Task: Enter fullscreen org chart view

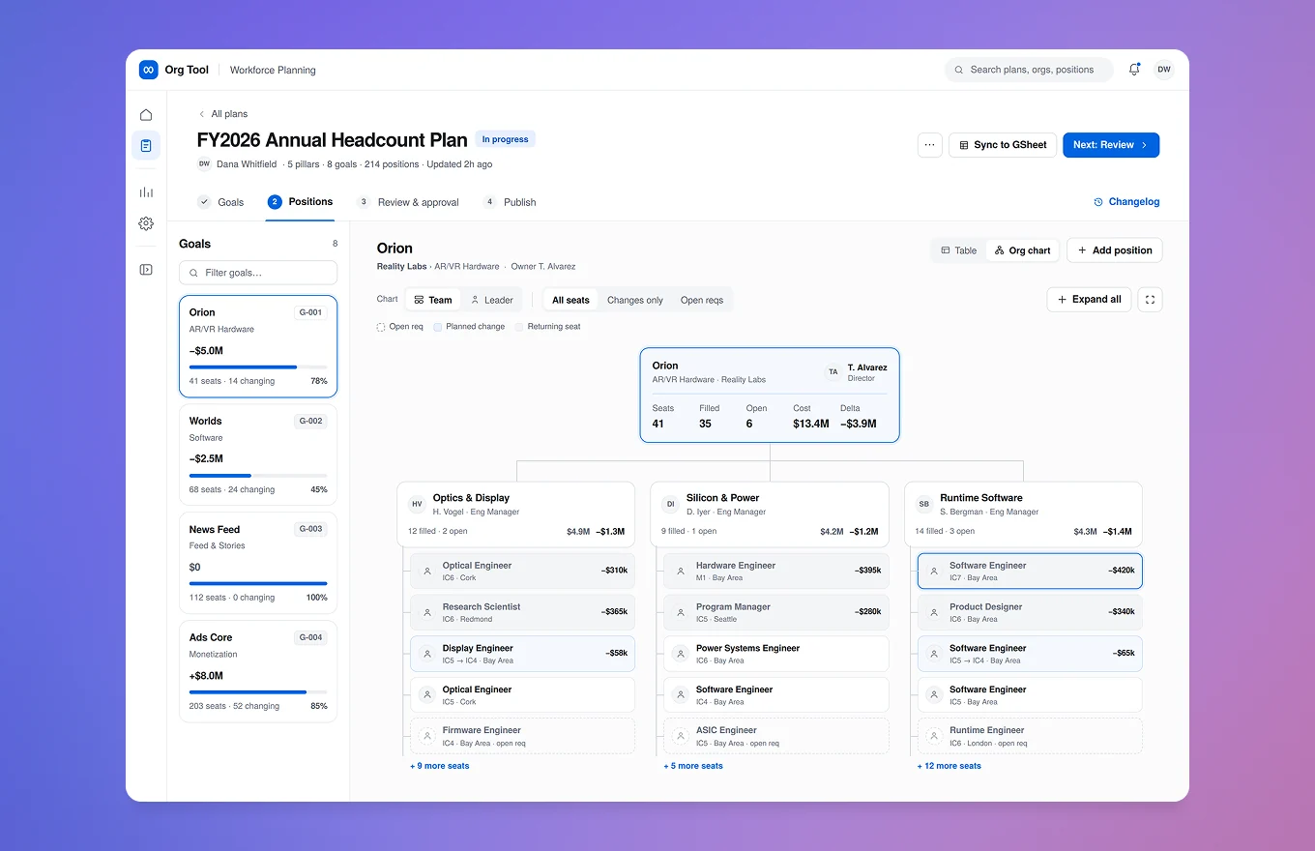Action: (1150, 300)
